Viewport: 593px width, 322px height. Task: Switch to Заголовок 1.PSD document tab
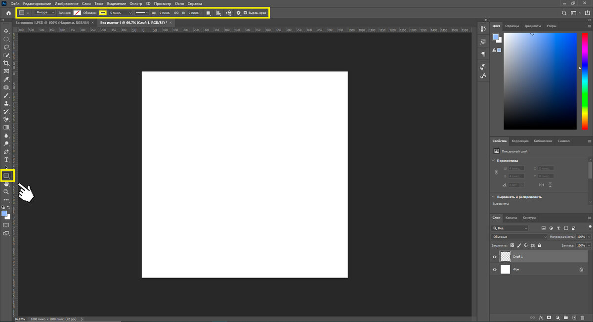coord(53,23)
